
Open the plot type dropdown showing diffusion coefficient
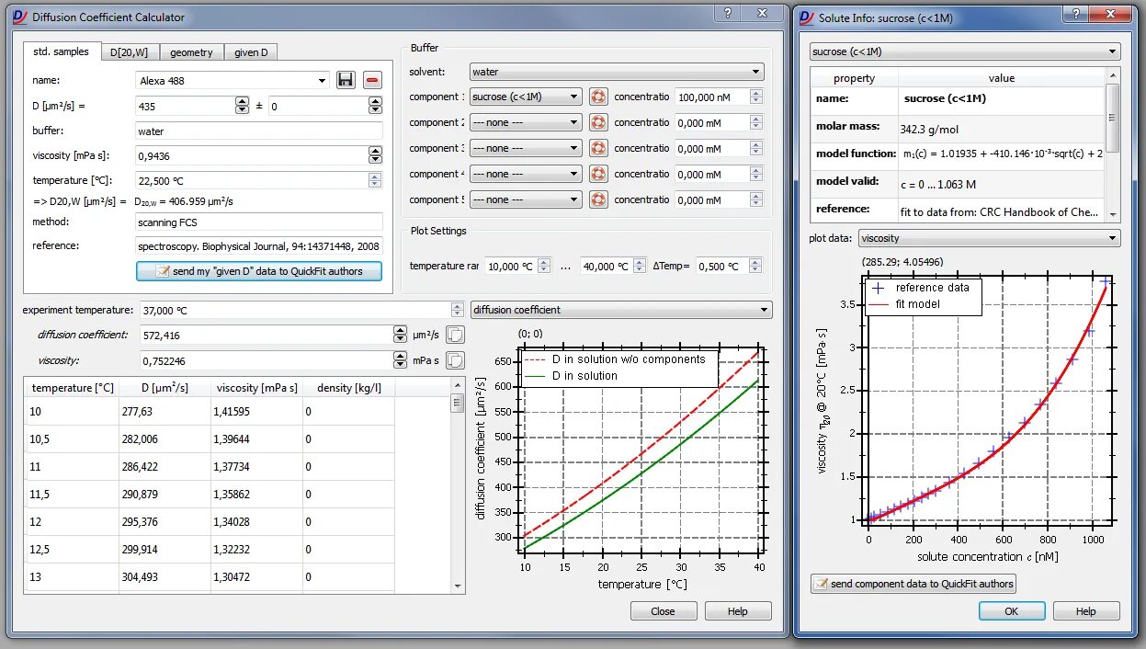point(621,310)
